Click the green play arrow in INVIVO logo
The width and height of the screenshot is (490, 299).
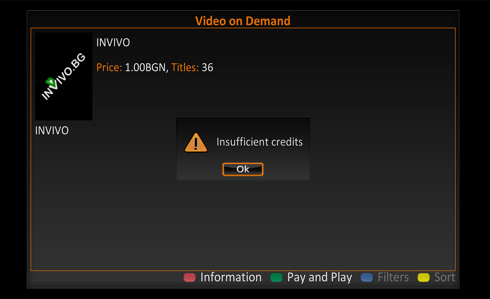click(x=51, y=82)
